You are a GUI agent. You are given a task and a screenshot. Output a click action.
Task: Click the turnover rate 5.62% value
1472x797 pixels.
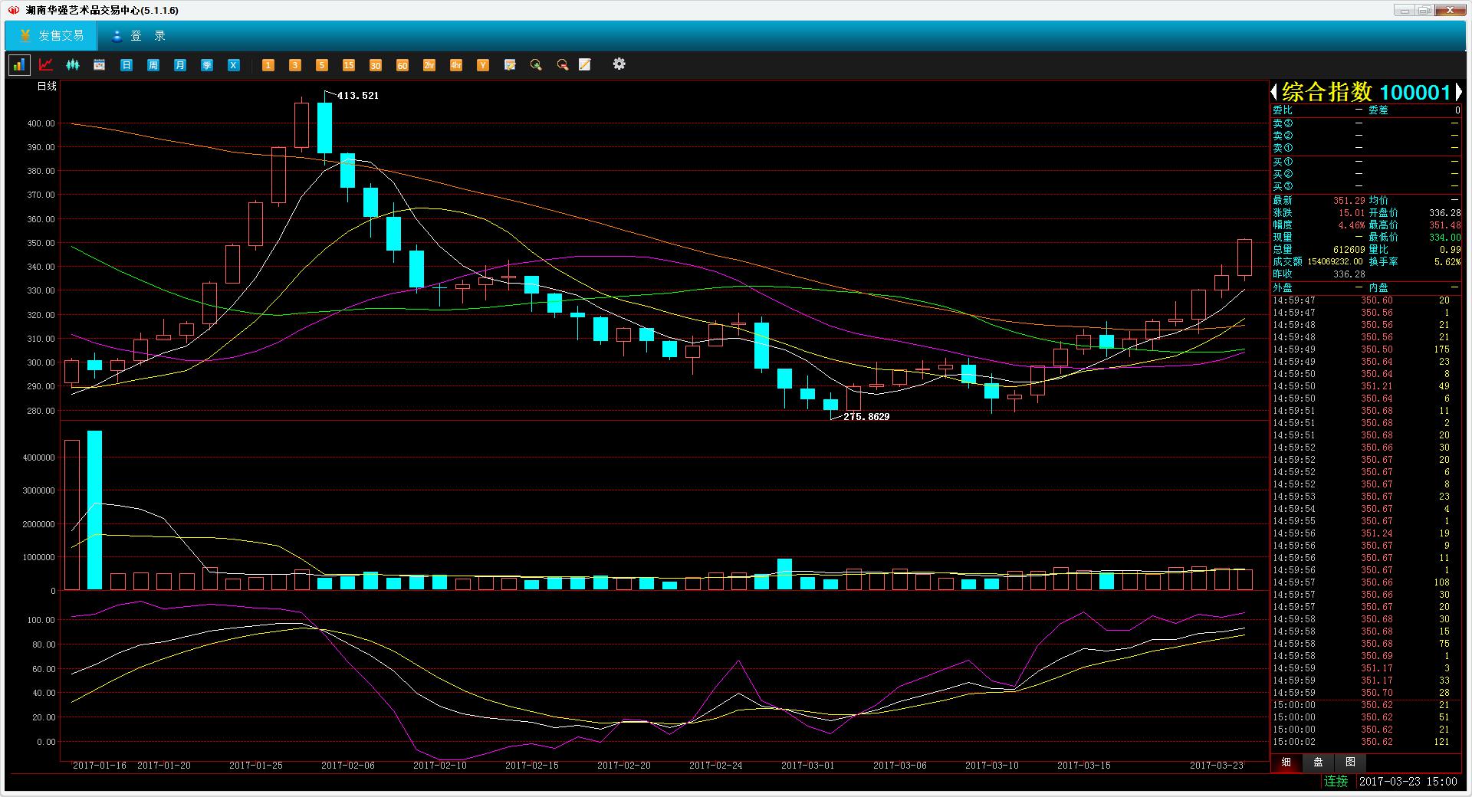tap(1447, 262)
